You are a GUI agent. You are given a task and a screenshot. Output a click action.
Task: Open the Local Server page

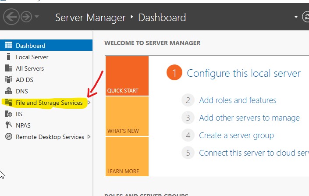[32, 57]
